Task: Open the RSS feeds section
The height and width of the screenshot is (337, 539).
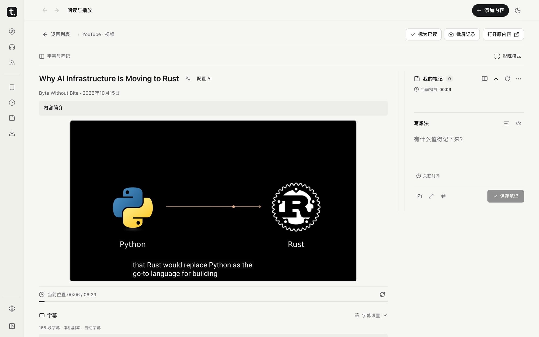Action: (12, 62)
